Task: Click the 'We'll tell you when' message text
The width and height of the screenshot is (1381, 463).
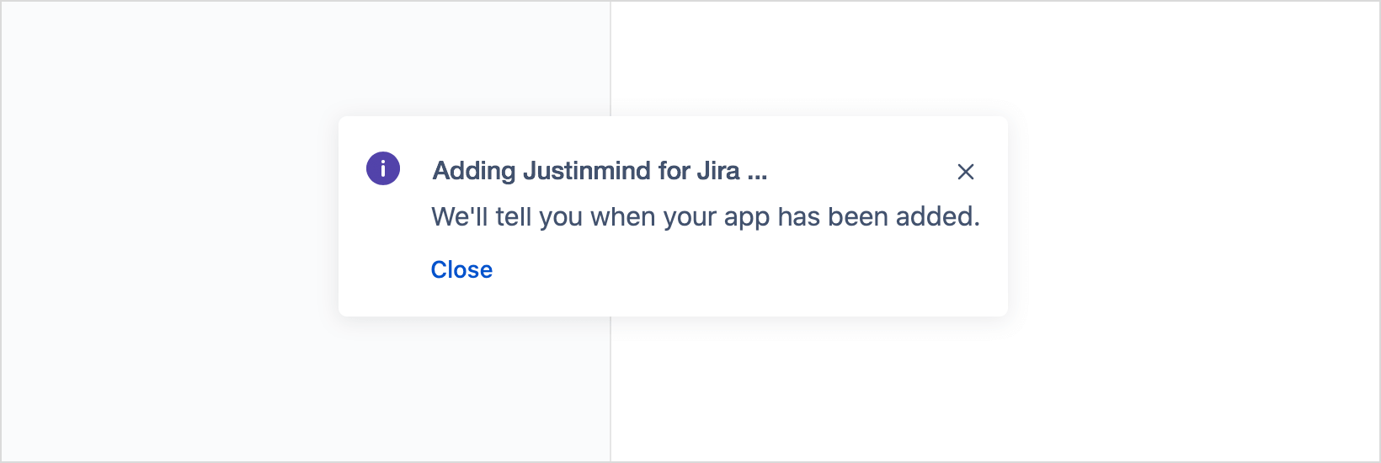Action: coord(706,217)
